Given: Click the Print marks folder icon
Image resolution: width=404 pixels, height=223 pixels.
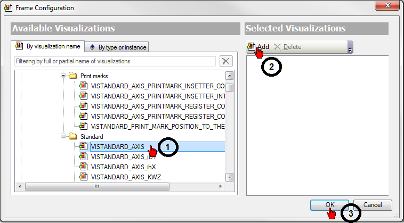Looking at the screenshot, I should [x=73, y=76].
